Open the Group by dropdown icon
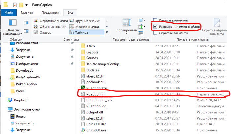The width and height of the screenshot is (231, 134). click(142, 20)
